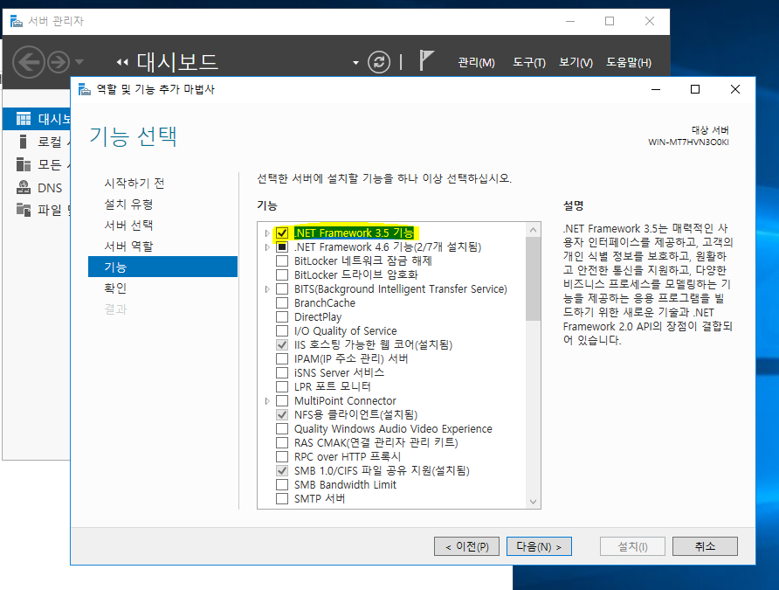Image resolution: width=779 pixels, height=590 pixels.
Task: Check IPAM(IP 주소 관리) 서버 checkbox
Action: click(x=282, y=358)
